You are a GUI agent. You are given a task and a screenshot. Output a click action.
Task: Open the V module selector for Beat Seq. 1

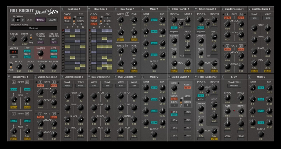[62, 9]
